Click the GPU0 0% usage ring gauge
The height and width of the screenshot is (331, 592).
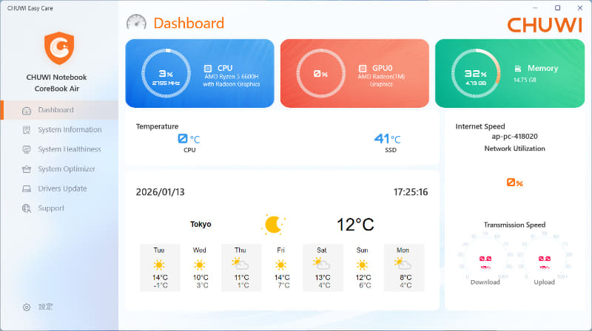click(321, 73)
